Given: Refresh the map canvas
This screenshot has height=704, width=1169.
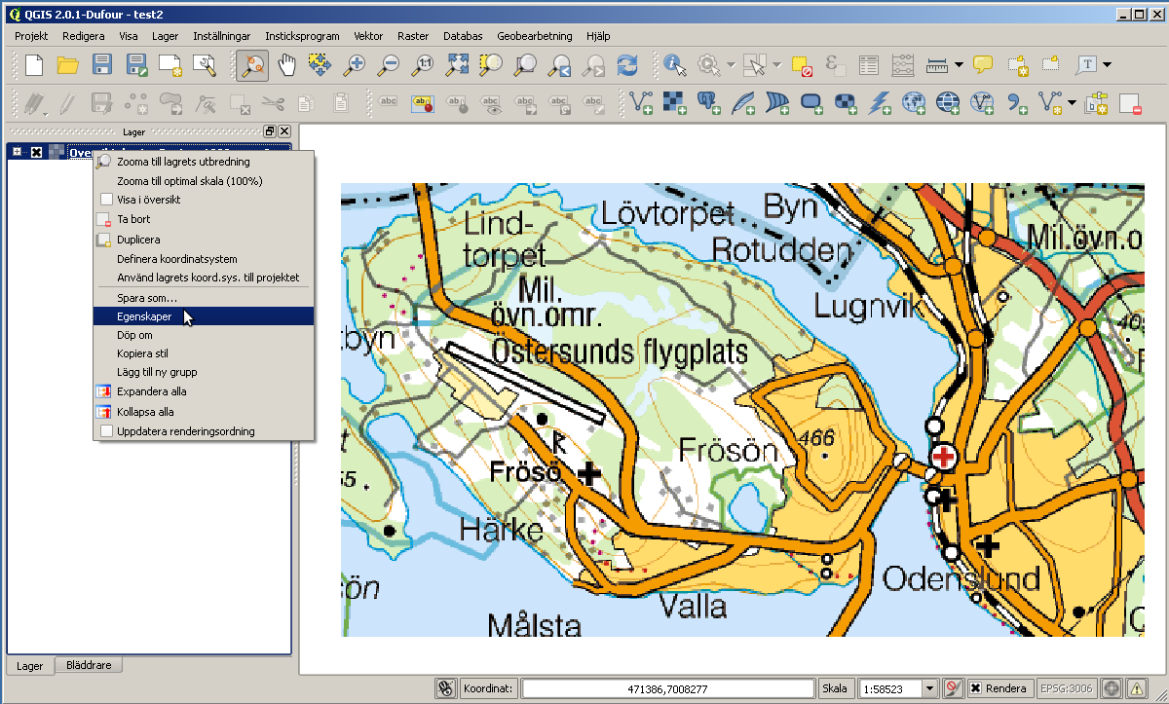Looking at the screenshot, I should (627, 65).
